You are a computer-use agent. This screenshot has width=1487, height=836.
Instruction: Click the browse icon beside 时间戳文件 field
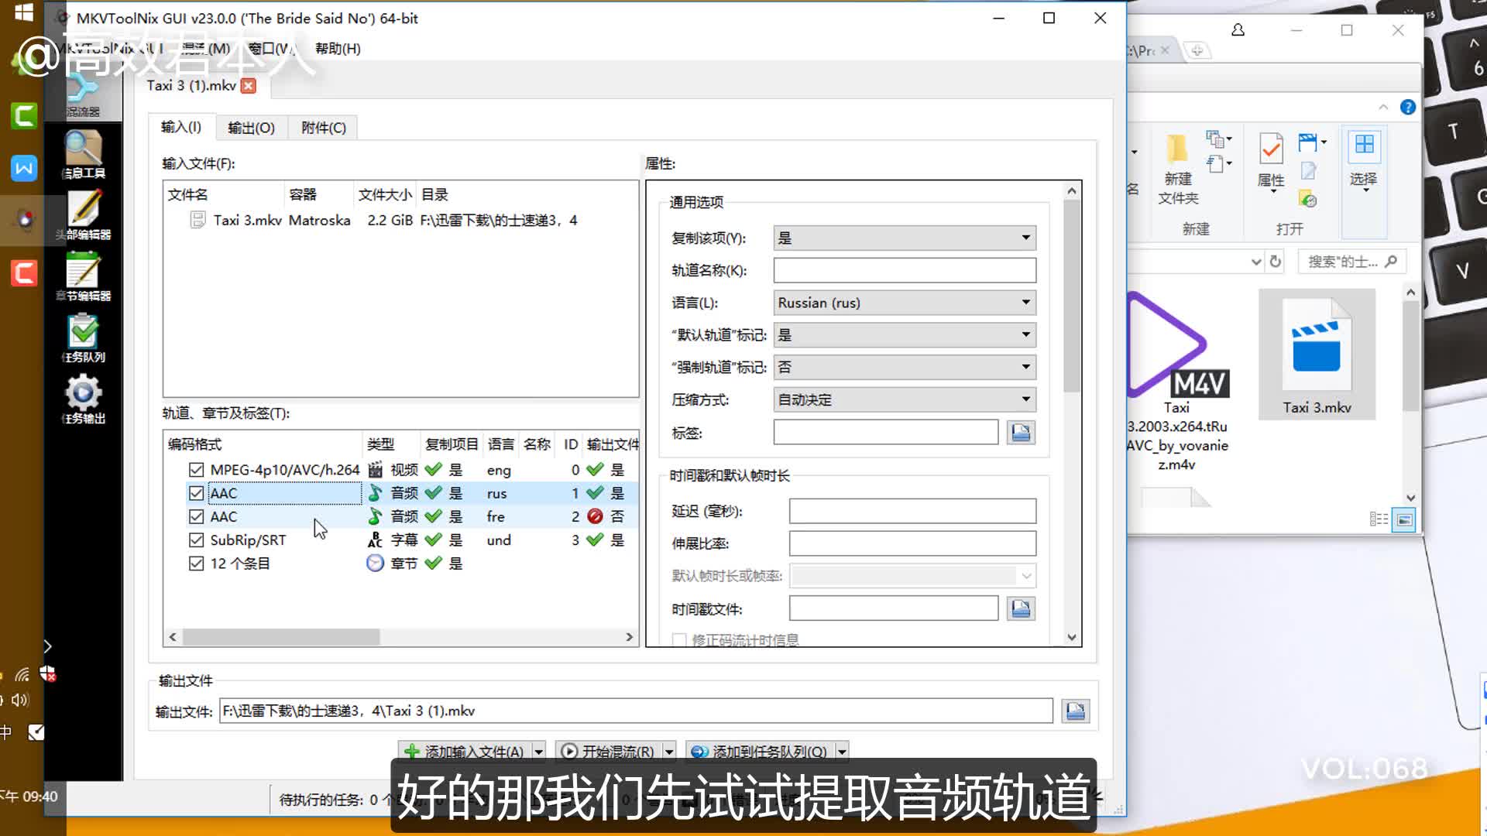(x=1021, y=608)
